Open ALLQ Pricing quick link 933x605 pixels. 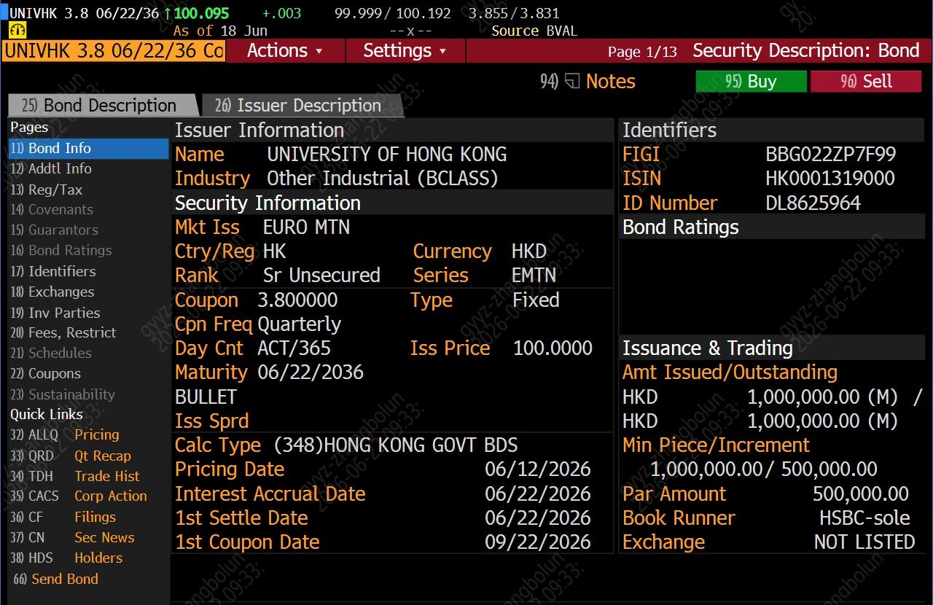(65, 434)
